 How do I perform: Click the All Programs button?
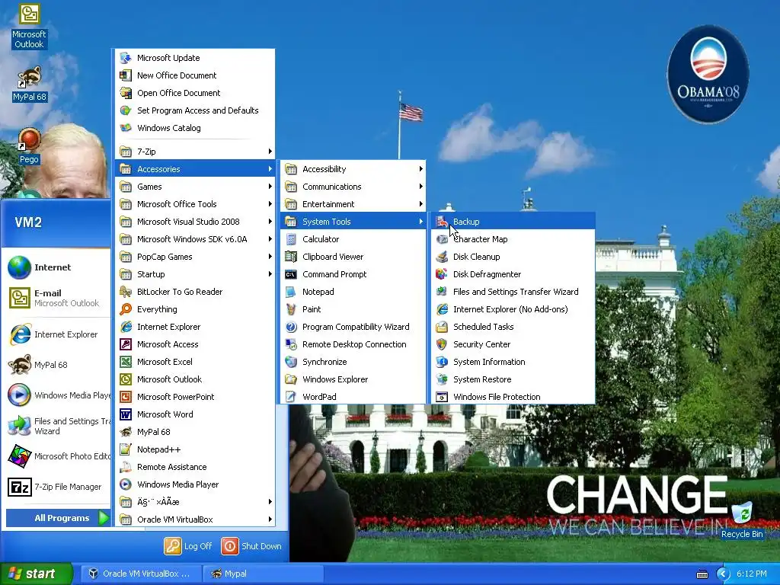pos(58,518)
